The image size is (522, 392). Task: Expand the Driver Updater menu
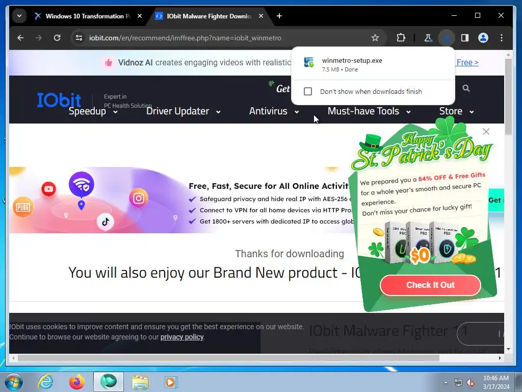183,111
